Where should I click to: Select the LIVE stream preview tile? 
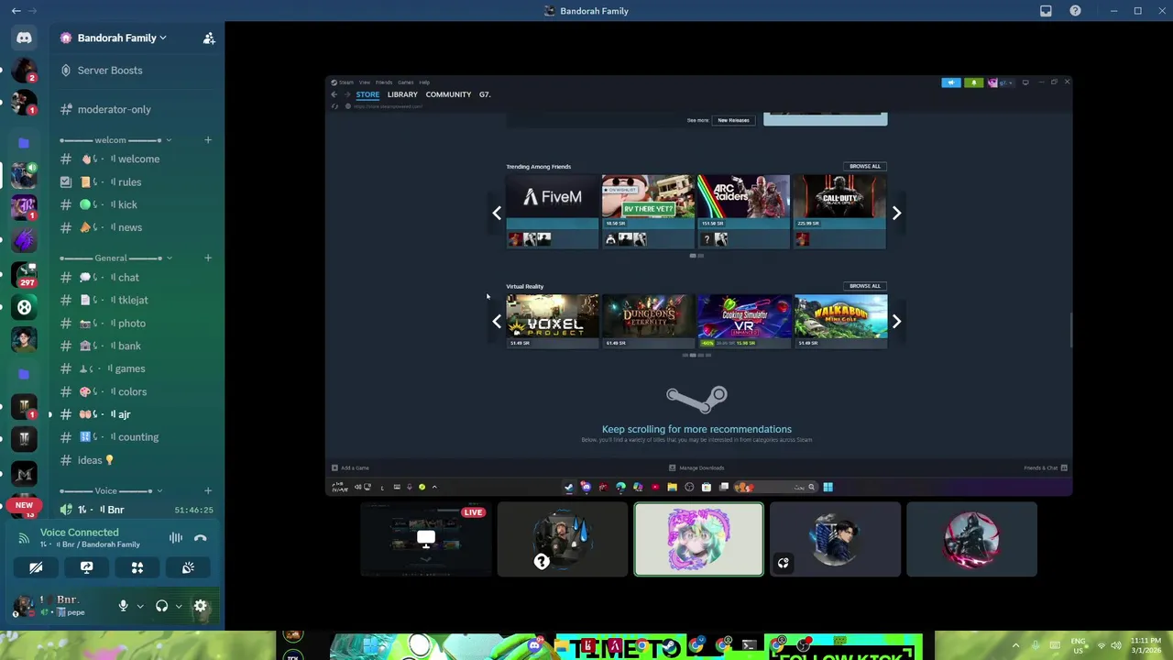tap(425, 539)
